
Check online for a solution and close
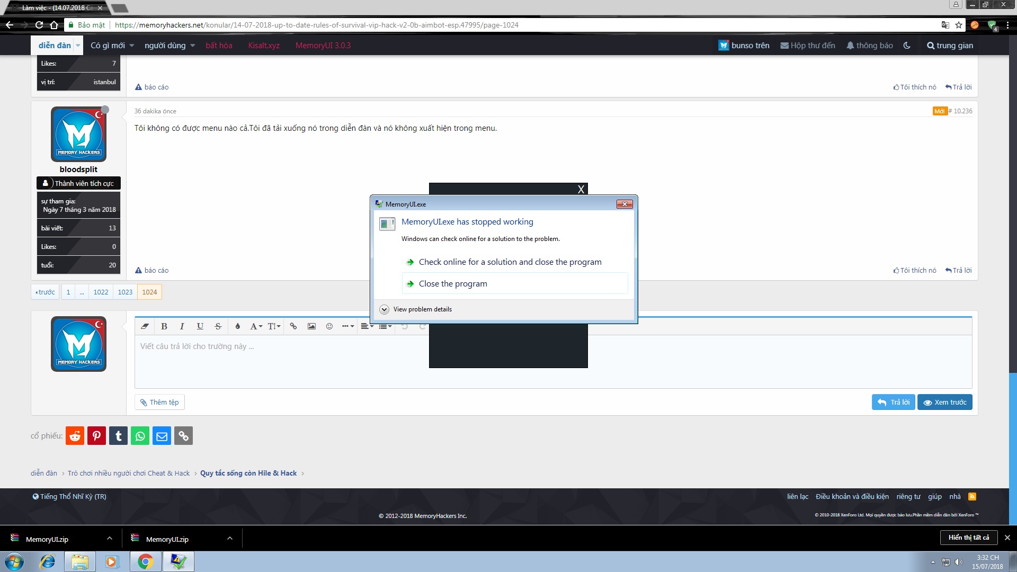(x=515, y=262)
